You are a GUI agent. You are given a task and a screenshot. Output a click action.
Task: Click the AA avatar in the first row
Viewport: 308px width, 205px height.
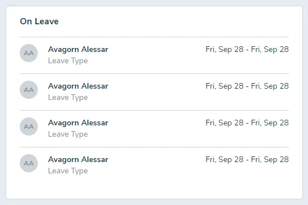click(29, 53)
